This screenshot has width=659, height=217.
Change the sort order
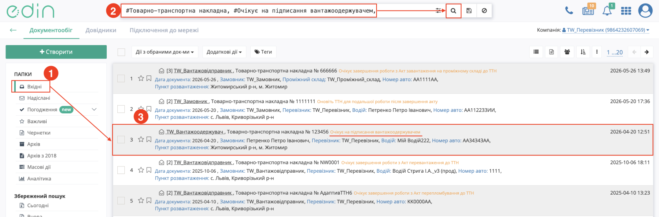coord(583,52)
